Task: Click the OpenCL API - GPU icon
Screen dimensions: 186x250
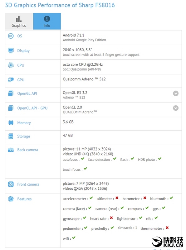Action: click(11, 108)
